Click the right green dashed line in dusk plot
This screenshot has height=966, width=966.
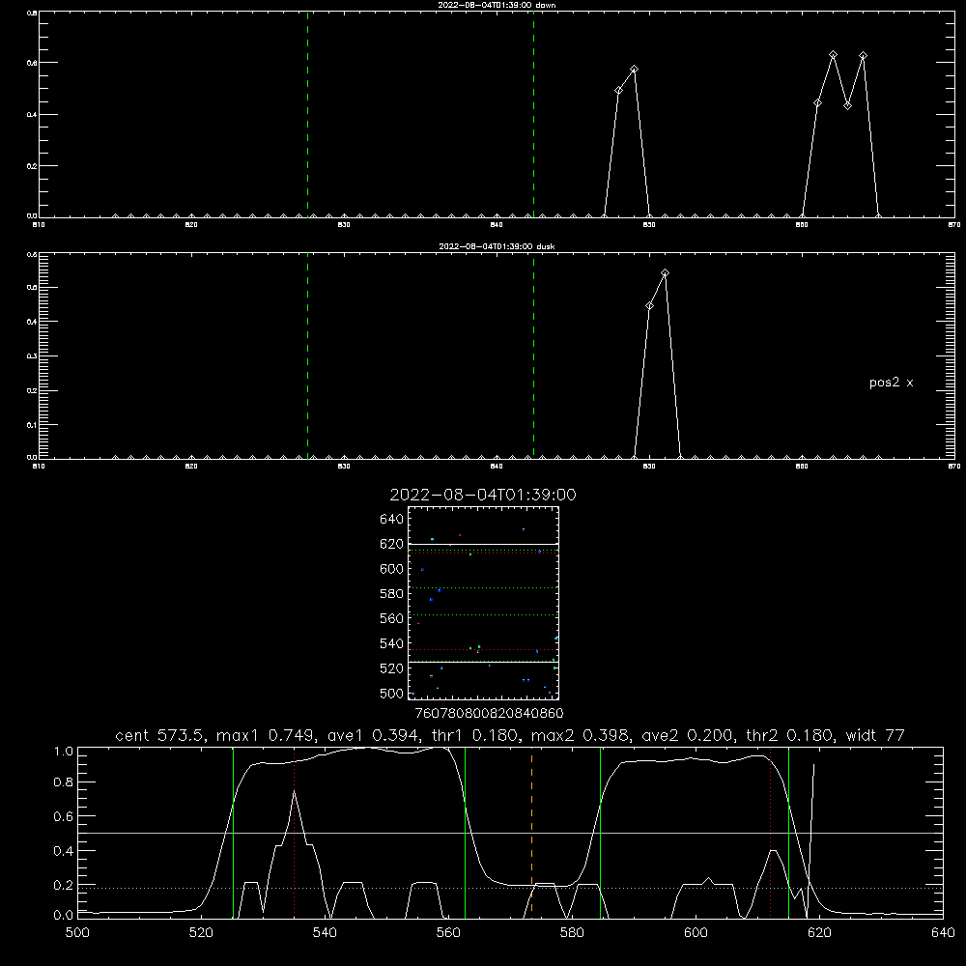click(x=533, y=356)
